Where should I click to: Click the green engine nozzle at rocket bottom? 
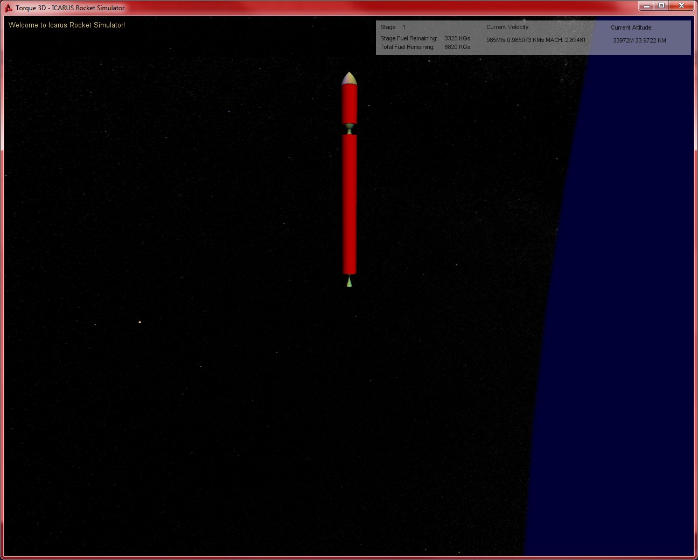pos(349,281)
